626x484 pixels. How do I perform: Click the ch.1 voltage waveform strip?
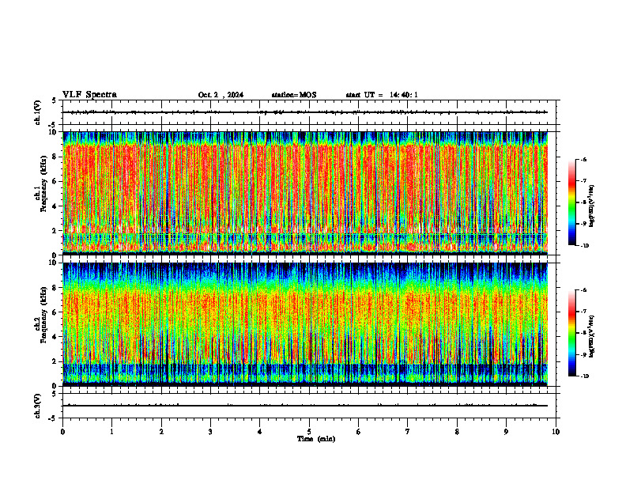309,112
